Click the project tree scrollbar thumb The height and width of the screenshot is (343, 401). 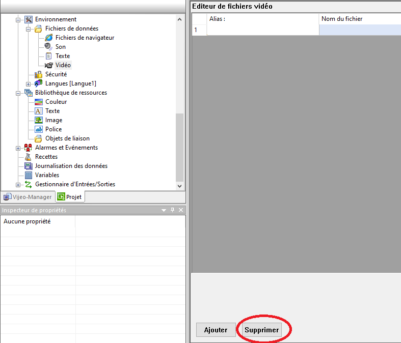179,147
